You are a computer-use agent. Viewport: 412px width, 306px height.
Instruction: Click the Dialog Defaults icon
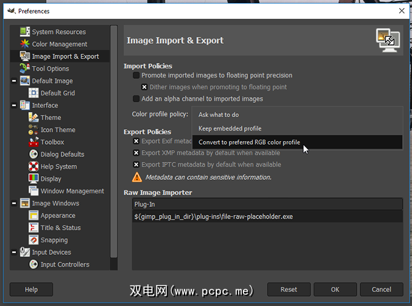pos(33,154)
